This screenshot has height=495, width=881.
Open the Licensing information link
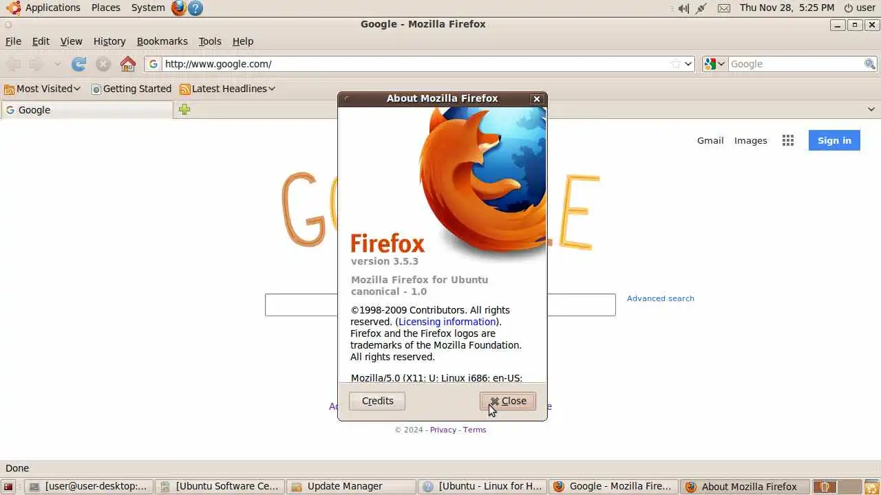(447, 322)
